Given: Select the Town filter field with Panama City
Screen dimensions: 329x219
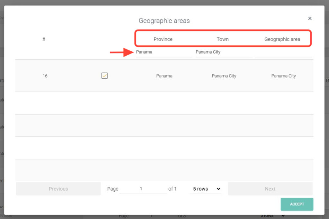Looking at the screenshot, I should pyautogui.click(x=224, y=52).
